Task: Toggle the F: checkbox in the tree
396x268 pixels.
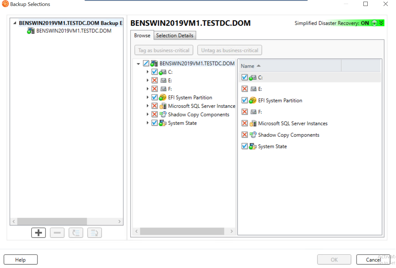Action: [154, 89]
